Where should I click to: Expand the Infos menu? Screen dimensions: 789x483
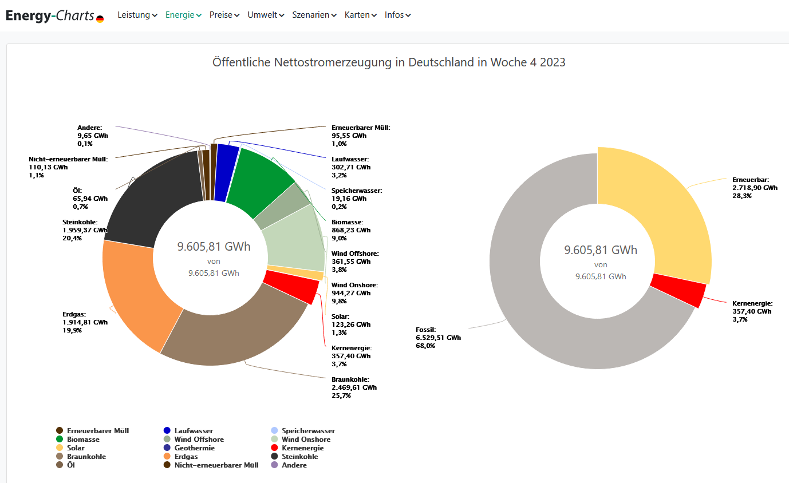tap(397, 15)
